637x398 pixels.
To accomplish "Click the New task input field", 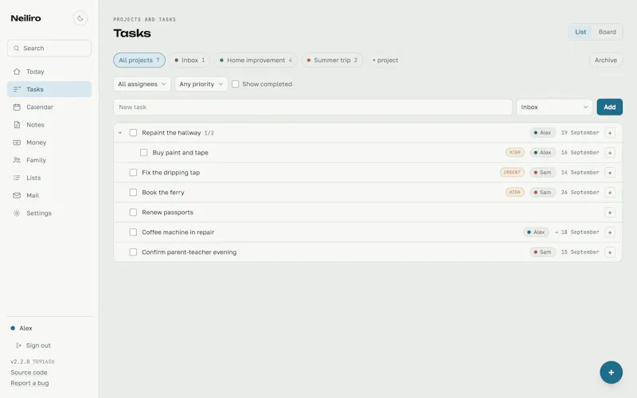I will point(313,107).
